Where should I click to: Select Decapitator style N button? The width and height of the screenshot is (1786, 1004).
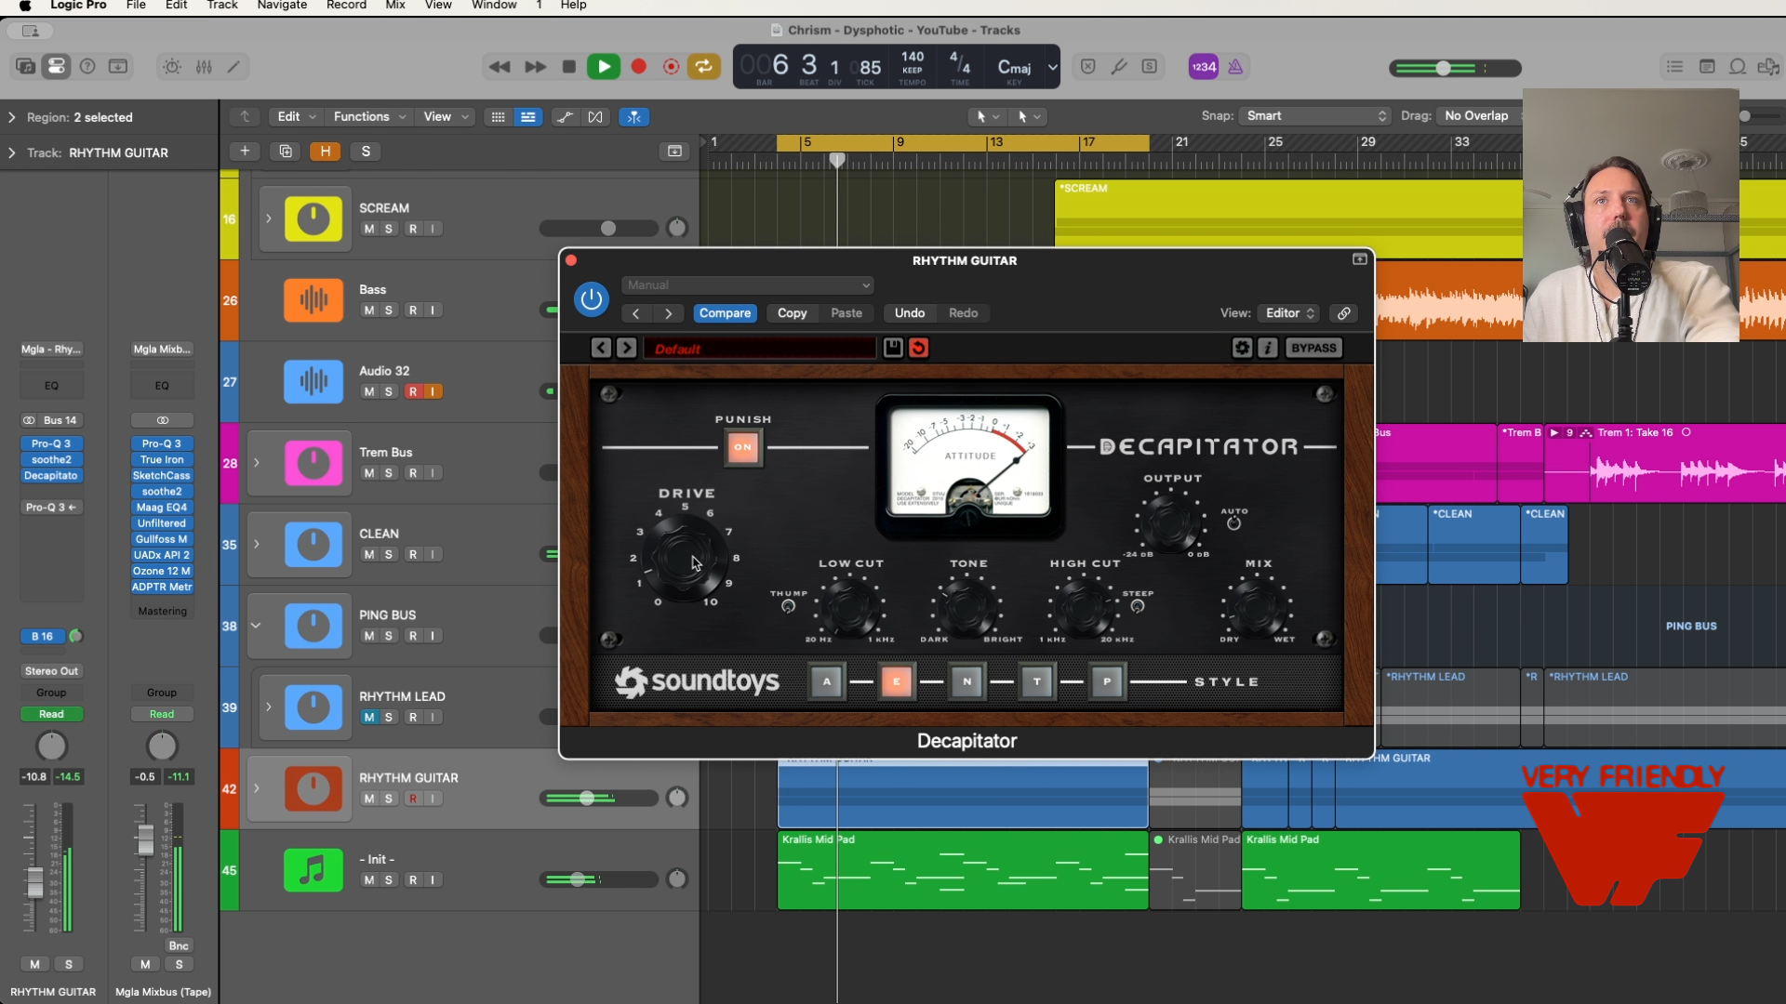pos(966,681)
